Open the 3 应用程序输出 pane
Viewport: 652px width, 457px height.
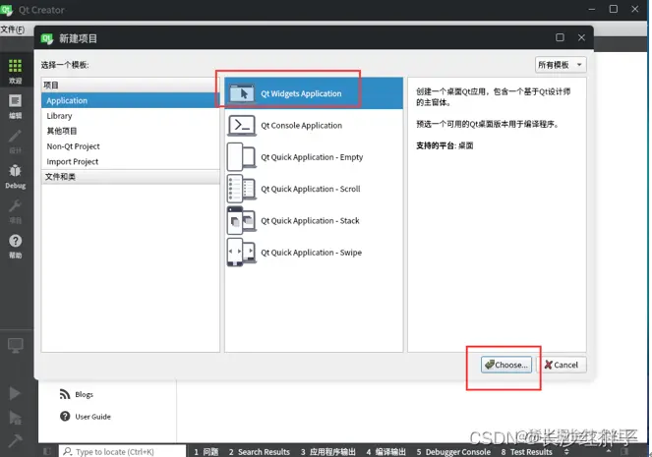pos(328,452)
